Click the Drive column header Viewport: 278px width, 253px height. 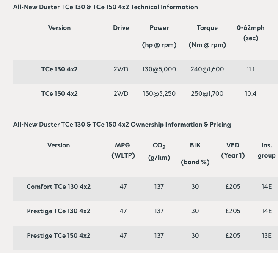pyautogui.click(x=121, y=28)
